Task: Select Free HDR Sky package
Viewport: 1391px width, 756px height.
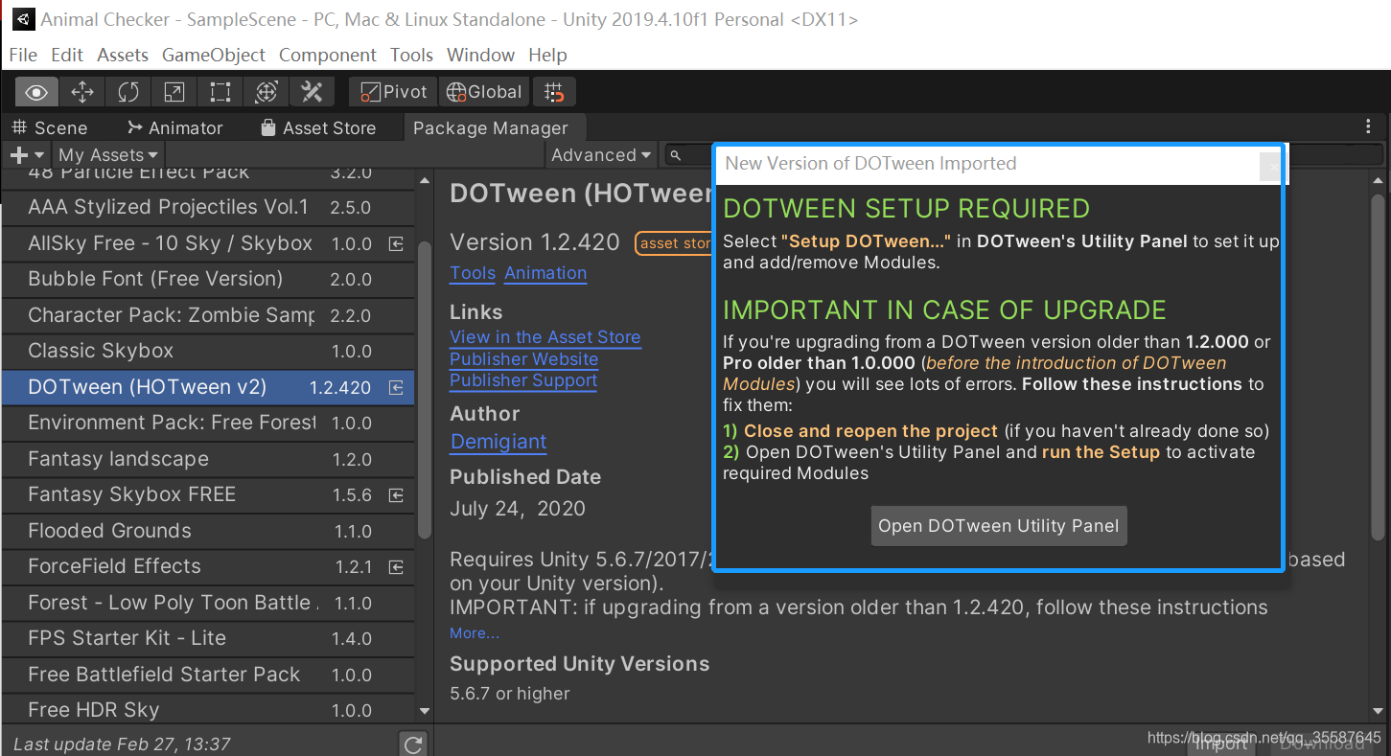Action: [x=208, y=710]
